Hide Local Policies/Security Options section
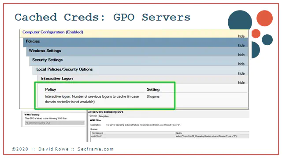The height and width of the screenshot is (158, 282). [x=241, y=73]
